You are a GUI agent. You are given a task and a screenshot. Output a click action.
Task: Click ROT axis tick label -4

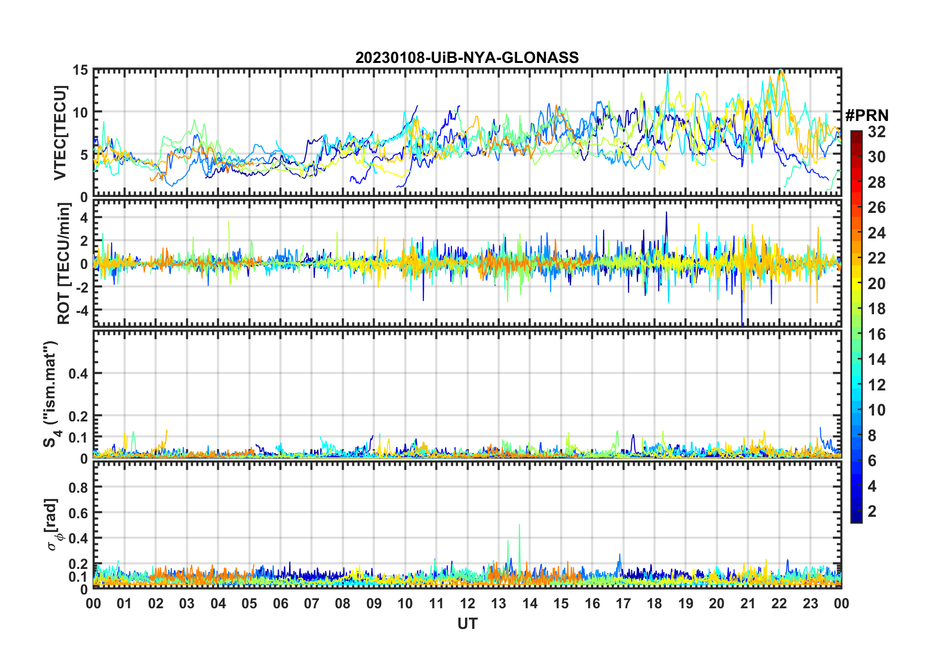point(82,310)
